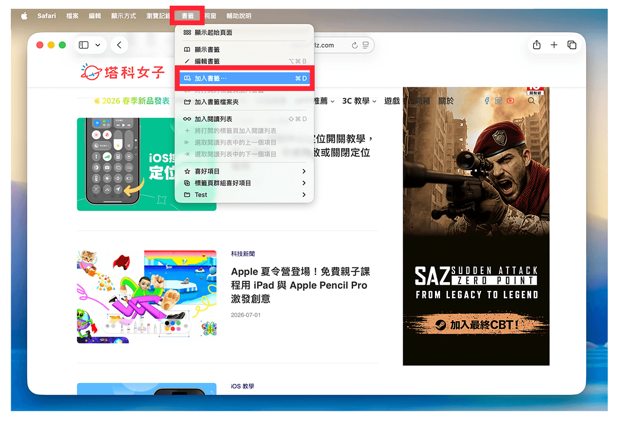Screen dimensions: 617x422
Task: Expand the 推薦 nav dropdown chevron
Action: [333, 101]
